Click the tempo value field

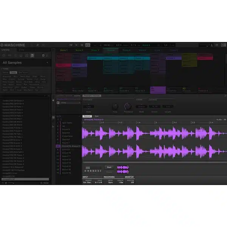point(107,45)
